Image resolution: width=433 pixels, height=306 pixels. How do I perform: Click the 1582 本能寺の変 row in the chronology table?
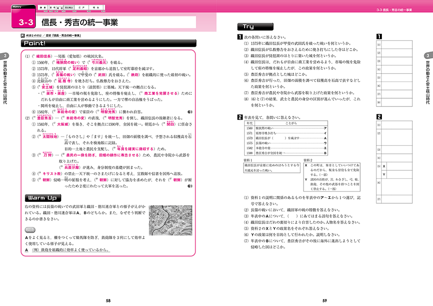click(x=286, y=148)
